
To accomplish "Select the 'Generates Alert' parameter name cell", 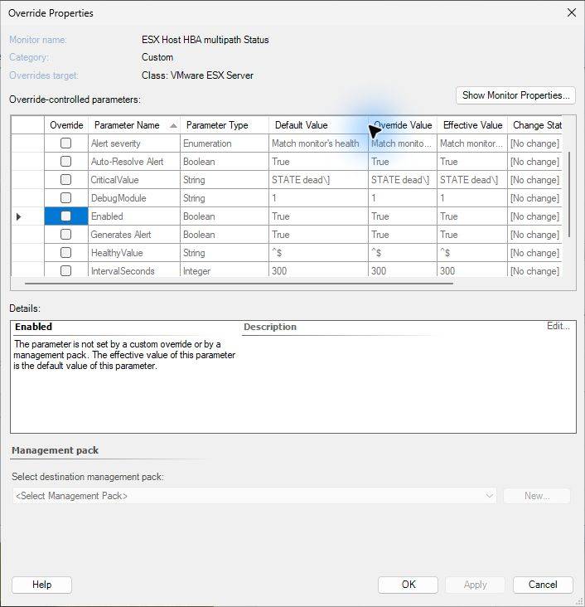I will (x=134, y=234).
